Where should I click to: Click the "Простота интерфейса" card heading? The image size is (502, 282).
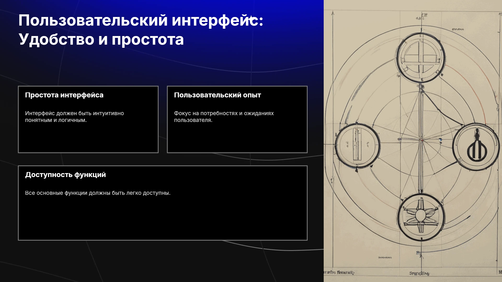pos(64,95)
